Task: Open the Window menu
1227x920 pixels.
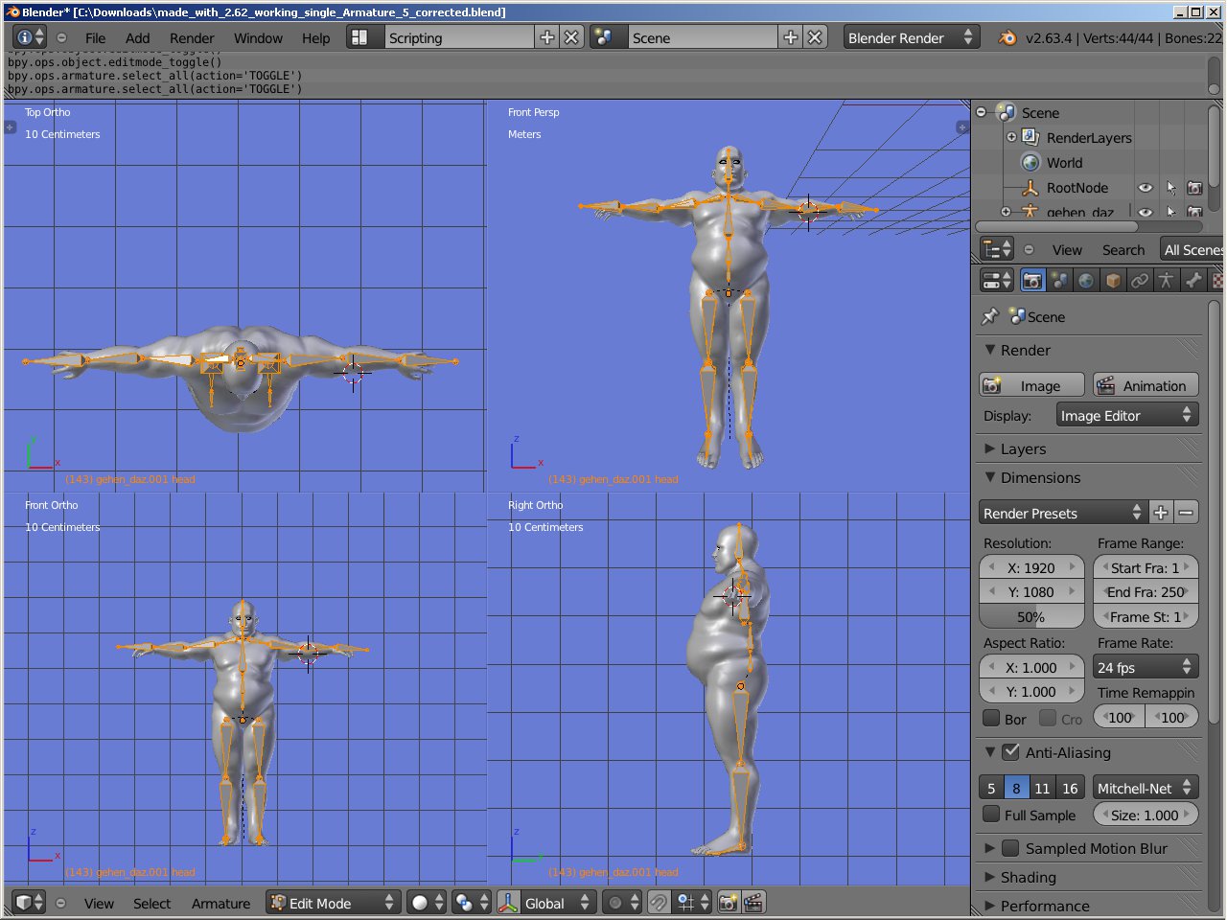Action: click(258, 38)
